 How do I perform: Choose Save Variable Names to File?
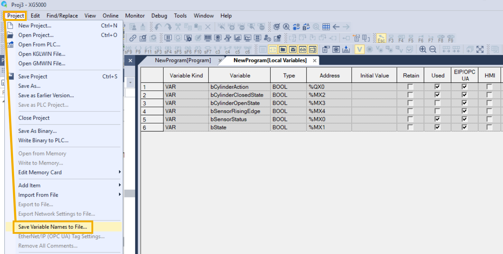tap(53, 227)
